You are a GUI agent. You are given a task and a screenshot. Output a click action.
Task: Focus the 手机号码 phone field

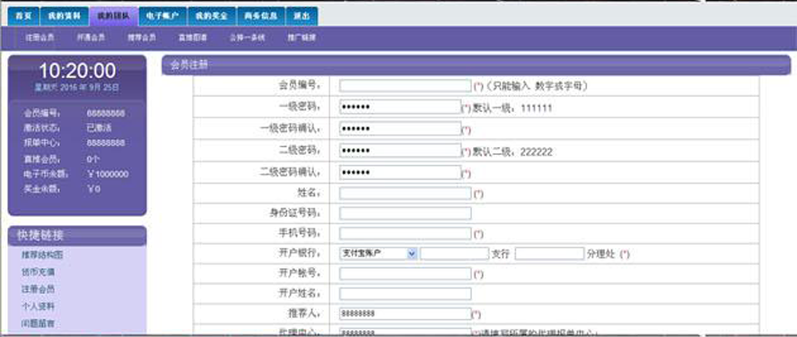405,233
